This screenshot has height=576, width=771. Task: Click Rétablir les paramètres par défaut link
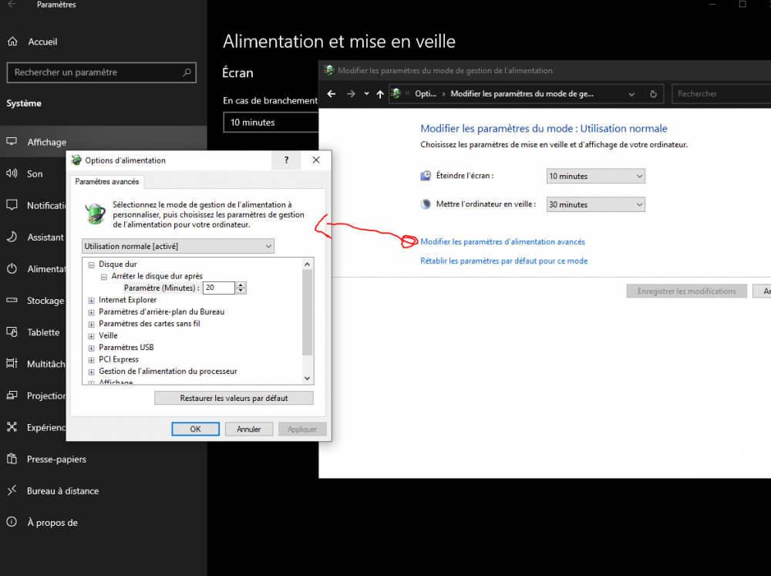pos(503,261)
